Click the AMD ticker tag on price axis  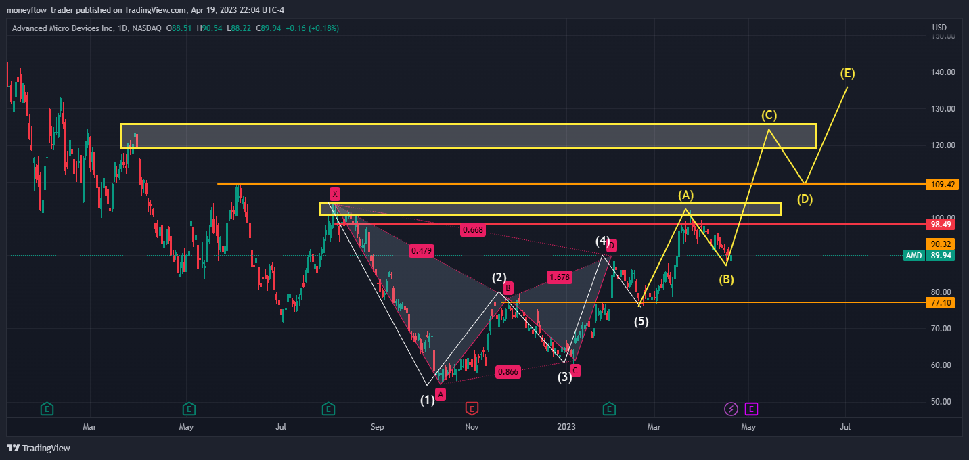914,255
